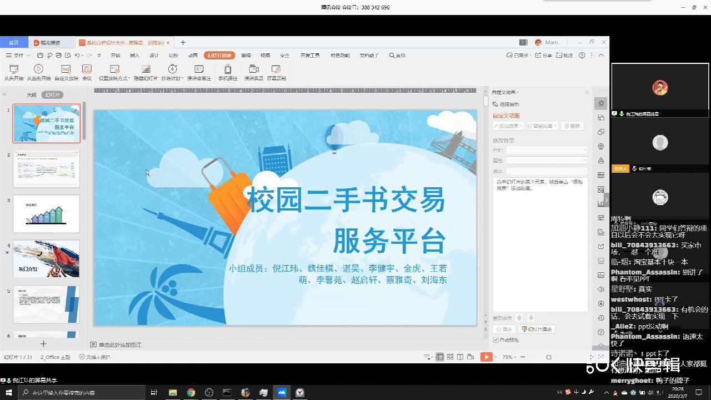This screenshot has height=400, width=711.
Task: Click slideshow (幻灯片播放) button in animation pane
Action: click(x=537, y=329)
